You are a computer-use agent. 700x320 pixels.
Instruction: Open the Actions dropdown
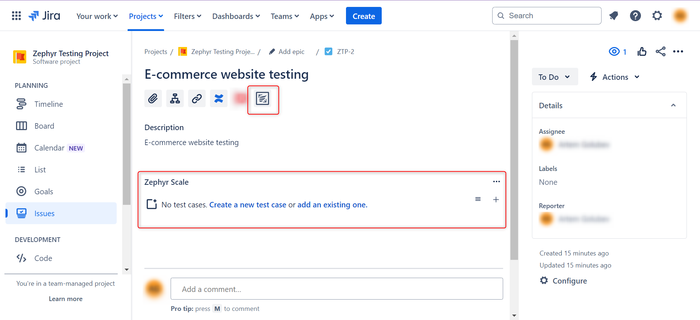615,77
